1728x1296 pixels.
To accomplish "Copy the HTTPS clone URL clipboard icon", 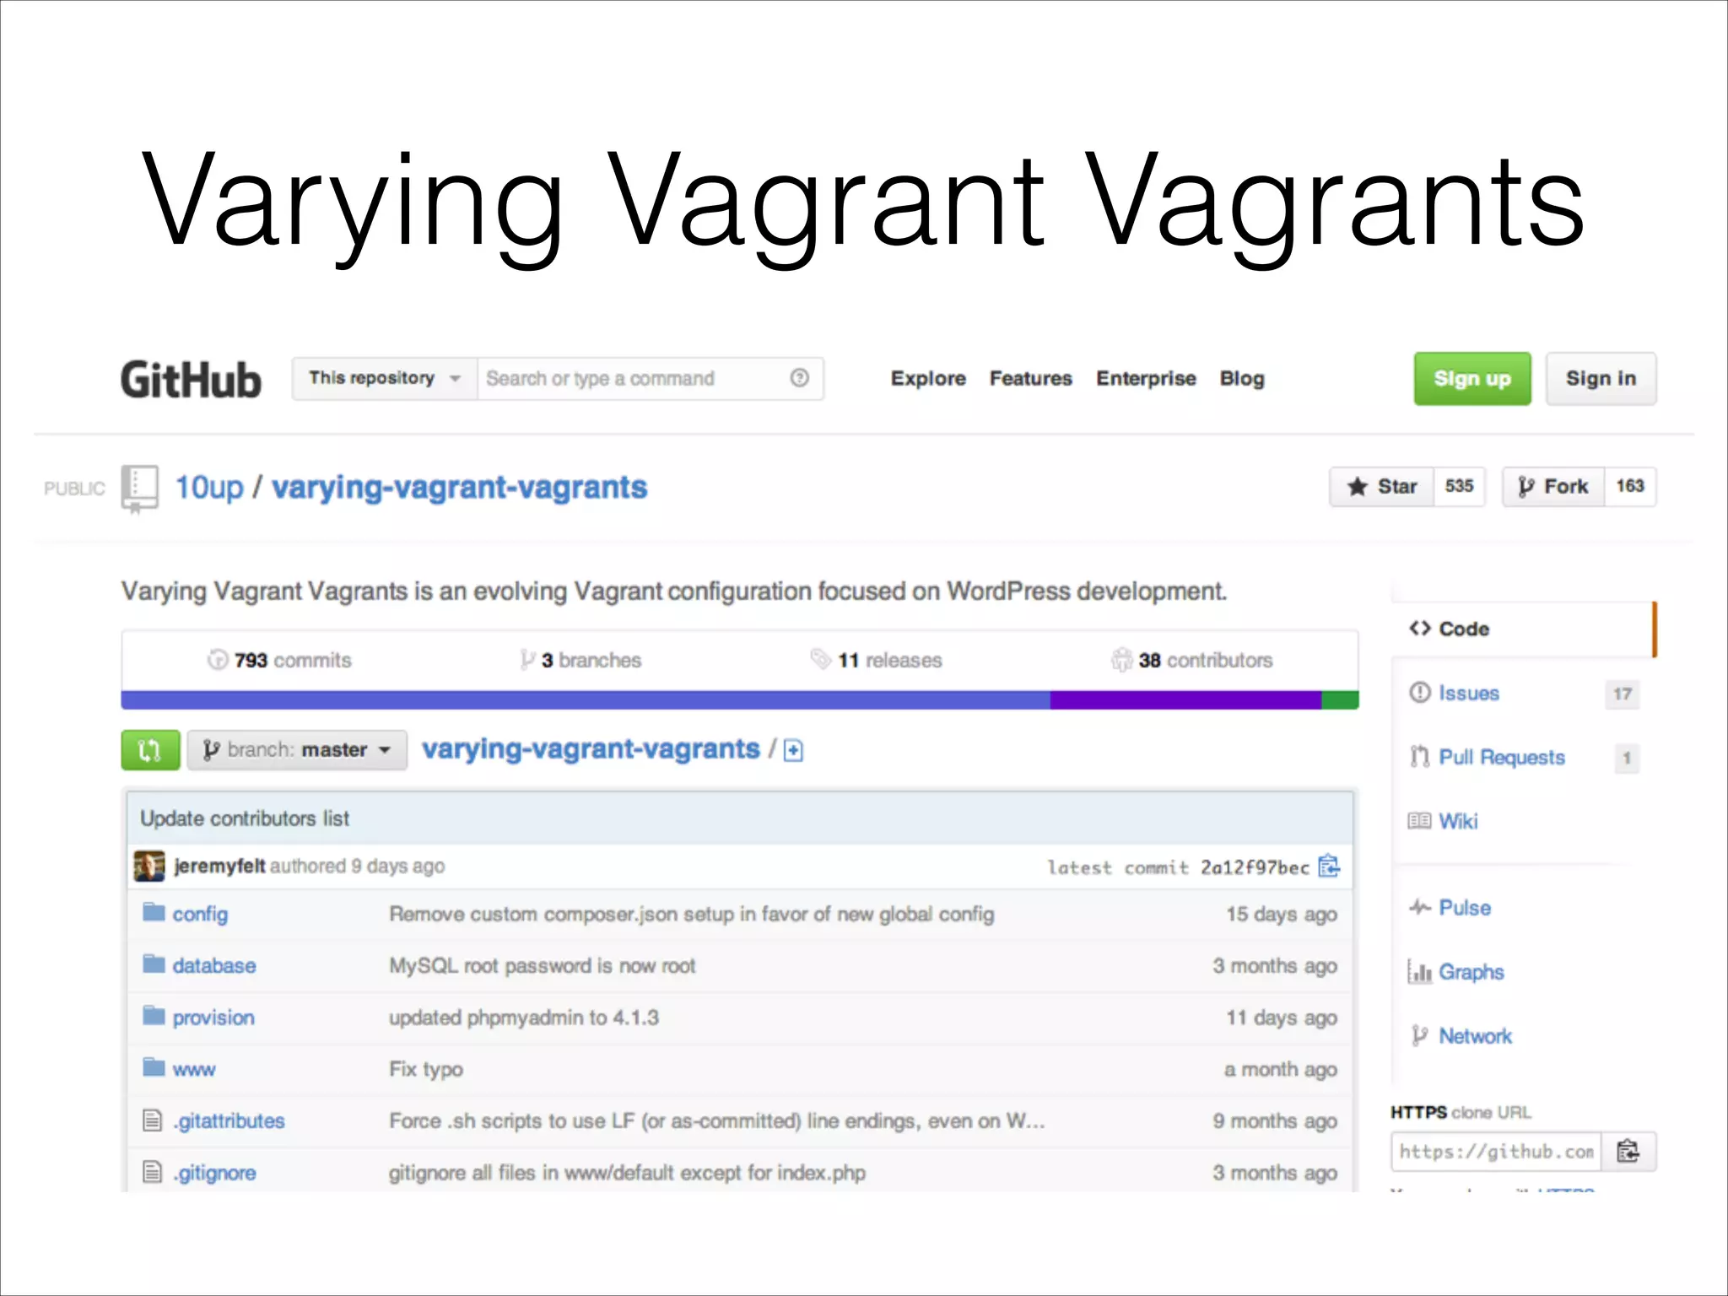I will pos(1628,1152).
